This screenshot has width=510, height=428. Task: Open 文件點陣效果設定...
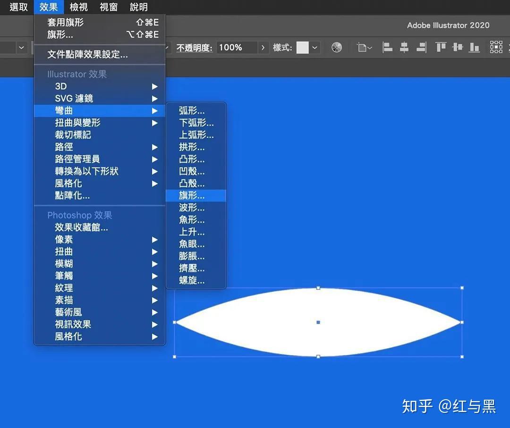pos(100,54)
